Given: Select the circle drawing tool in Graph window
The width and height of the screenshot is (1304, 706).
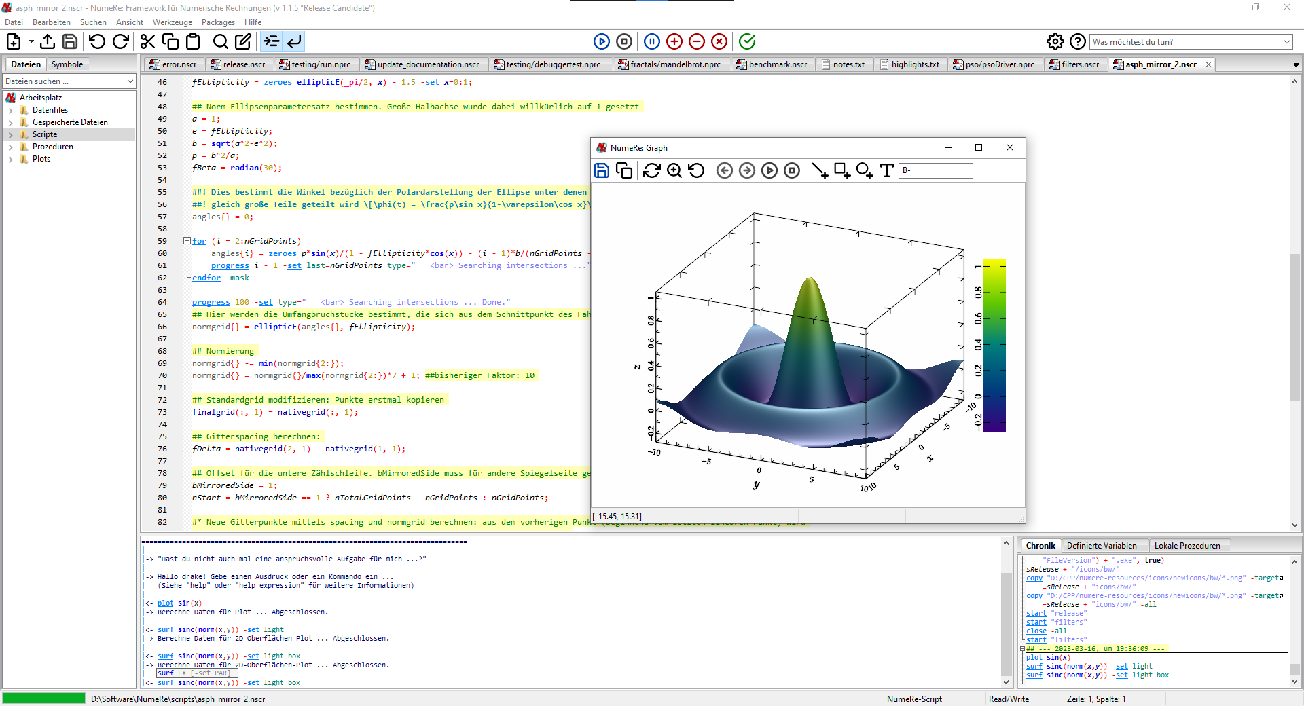Looking at the screenshot, I should [865, 171].
